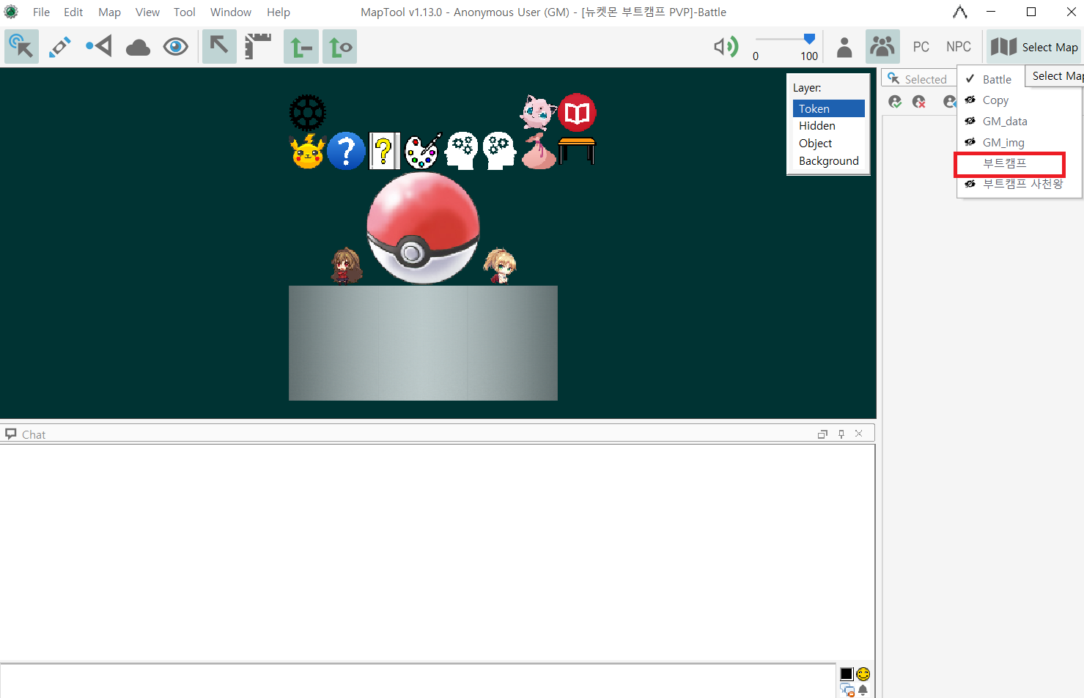1084x698 pixels.
Task: Click the red book token on map
Action: tap(578, 113)
